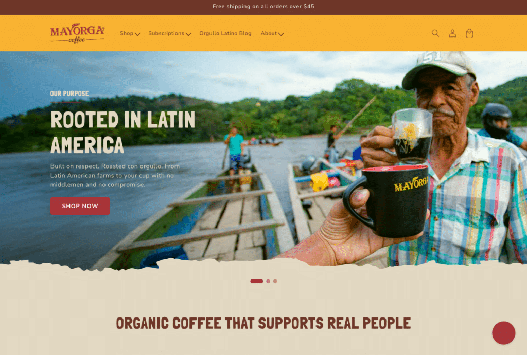Switch to the second slide dot

tap(268, 281)
